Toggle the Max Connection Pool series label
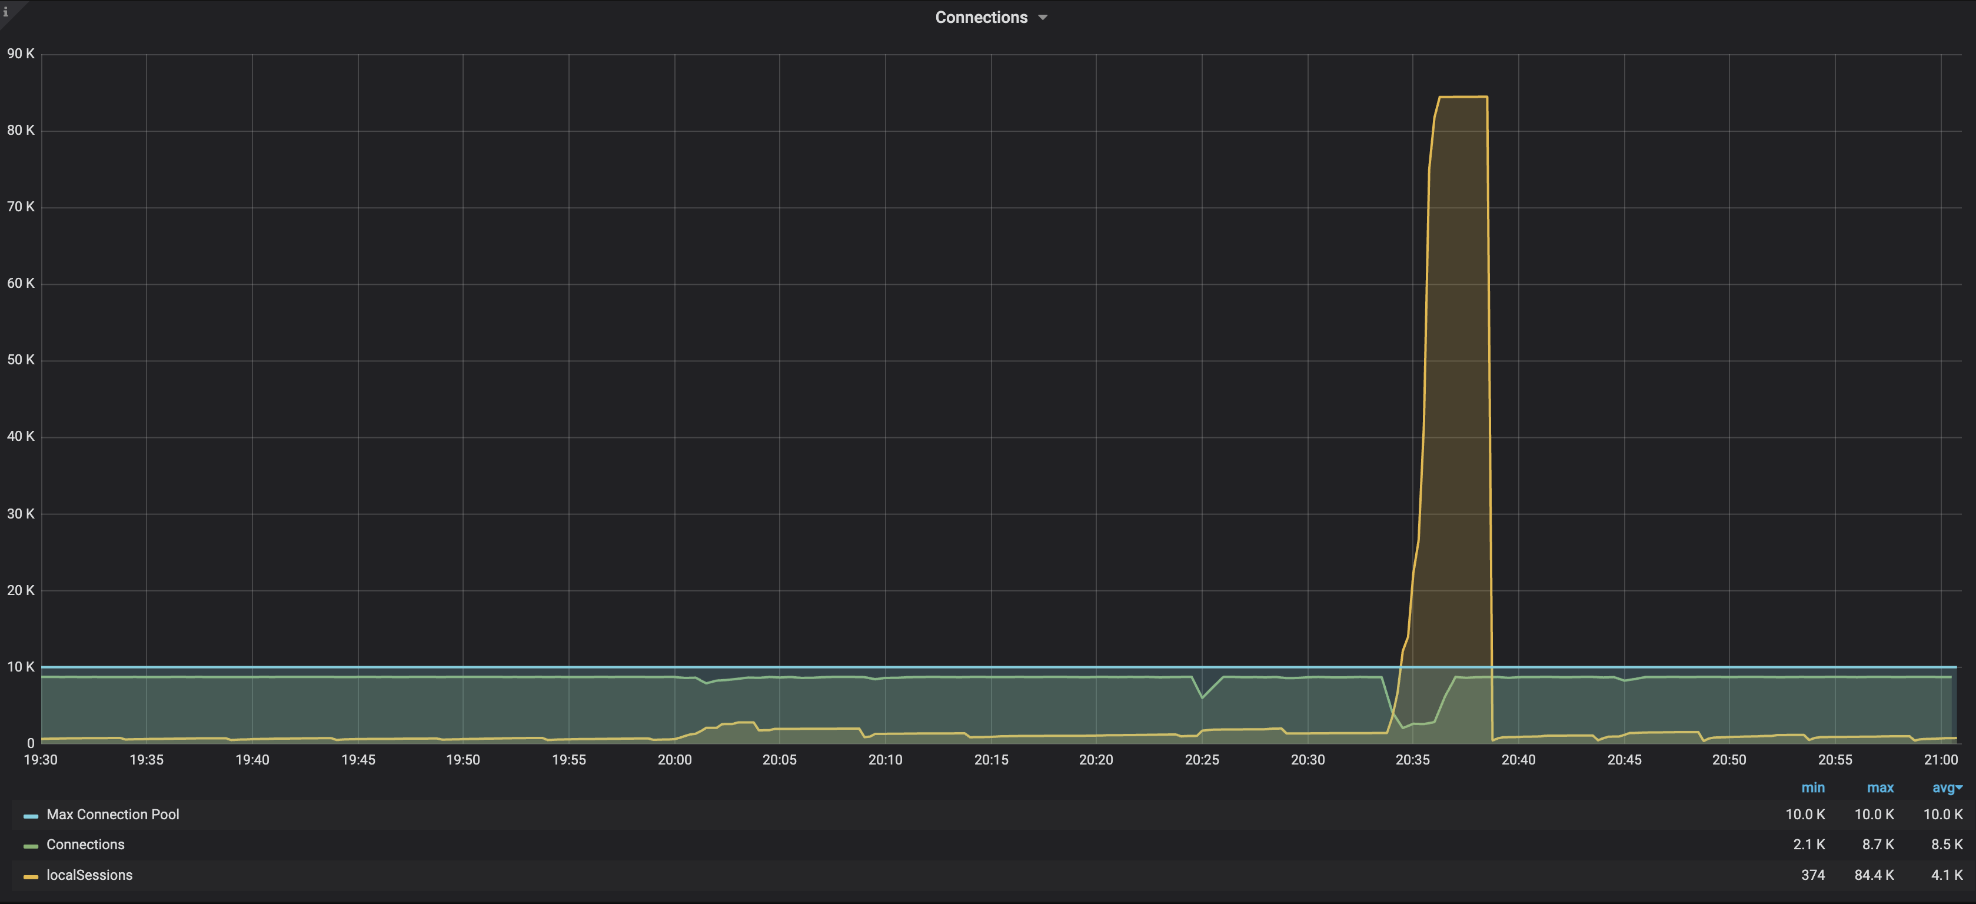The height and width of the screenshot is (904, 1976). [113, 814]
